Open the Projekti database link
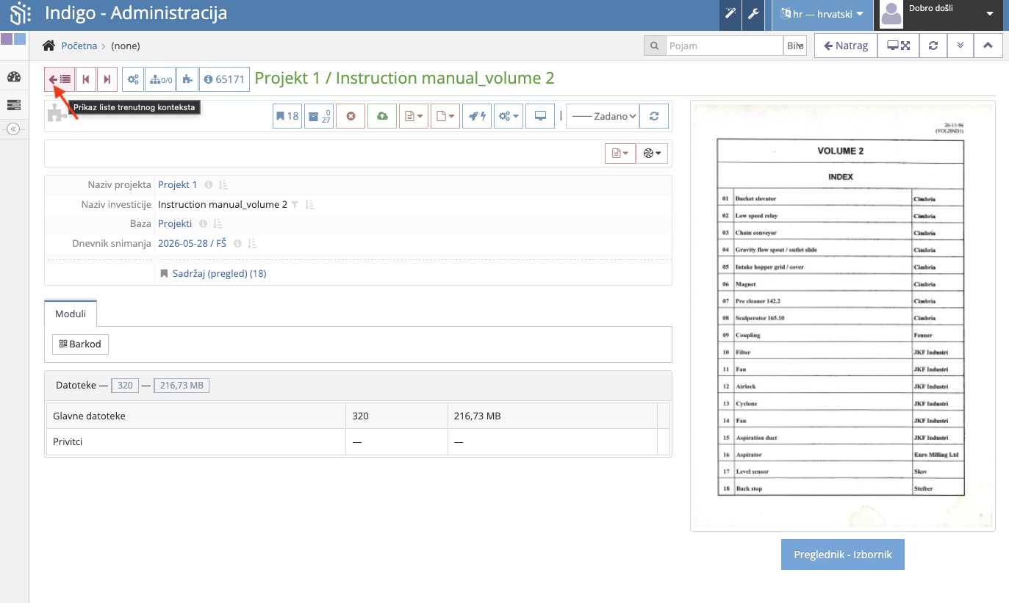Screen dimensions: 1009x603 tap(175, 224)
